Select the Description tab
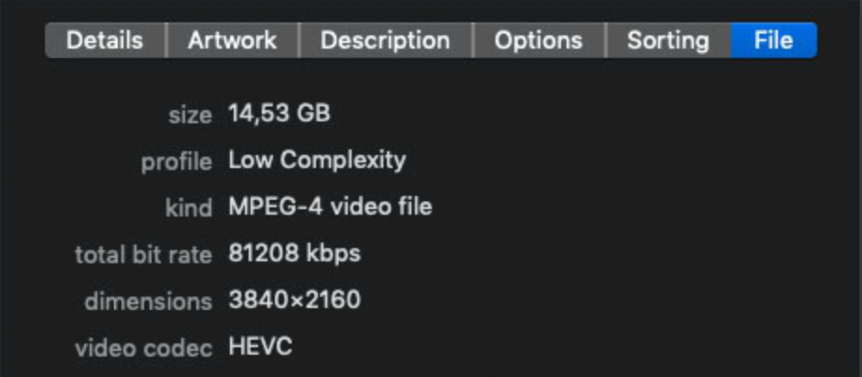The width and height of the screenshot is (862, 377). [x=384, y=41]
